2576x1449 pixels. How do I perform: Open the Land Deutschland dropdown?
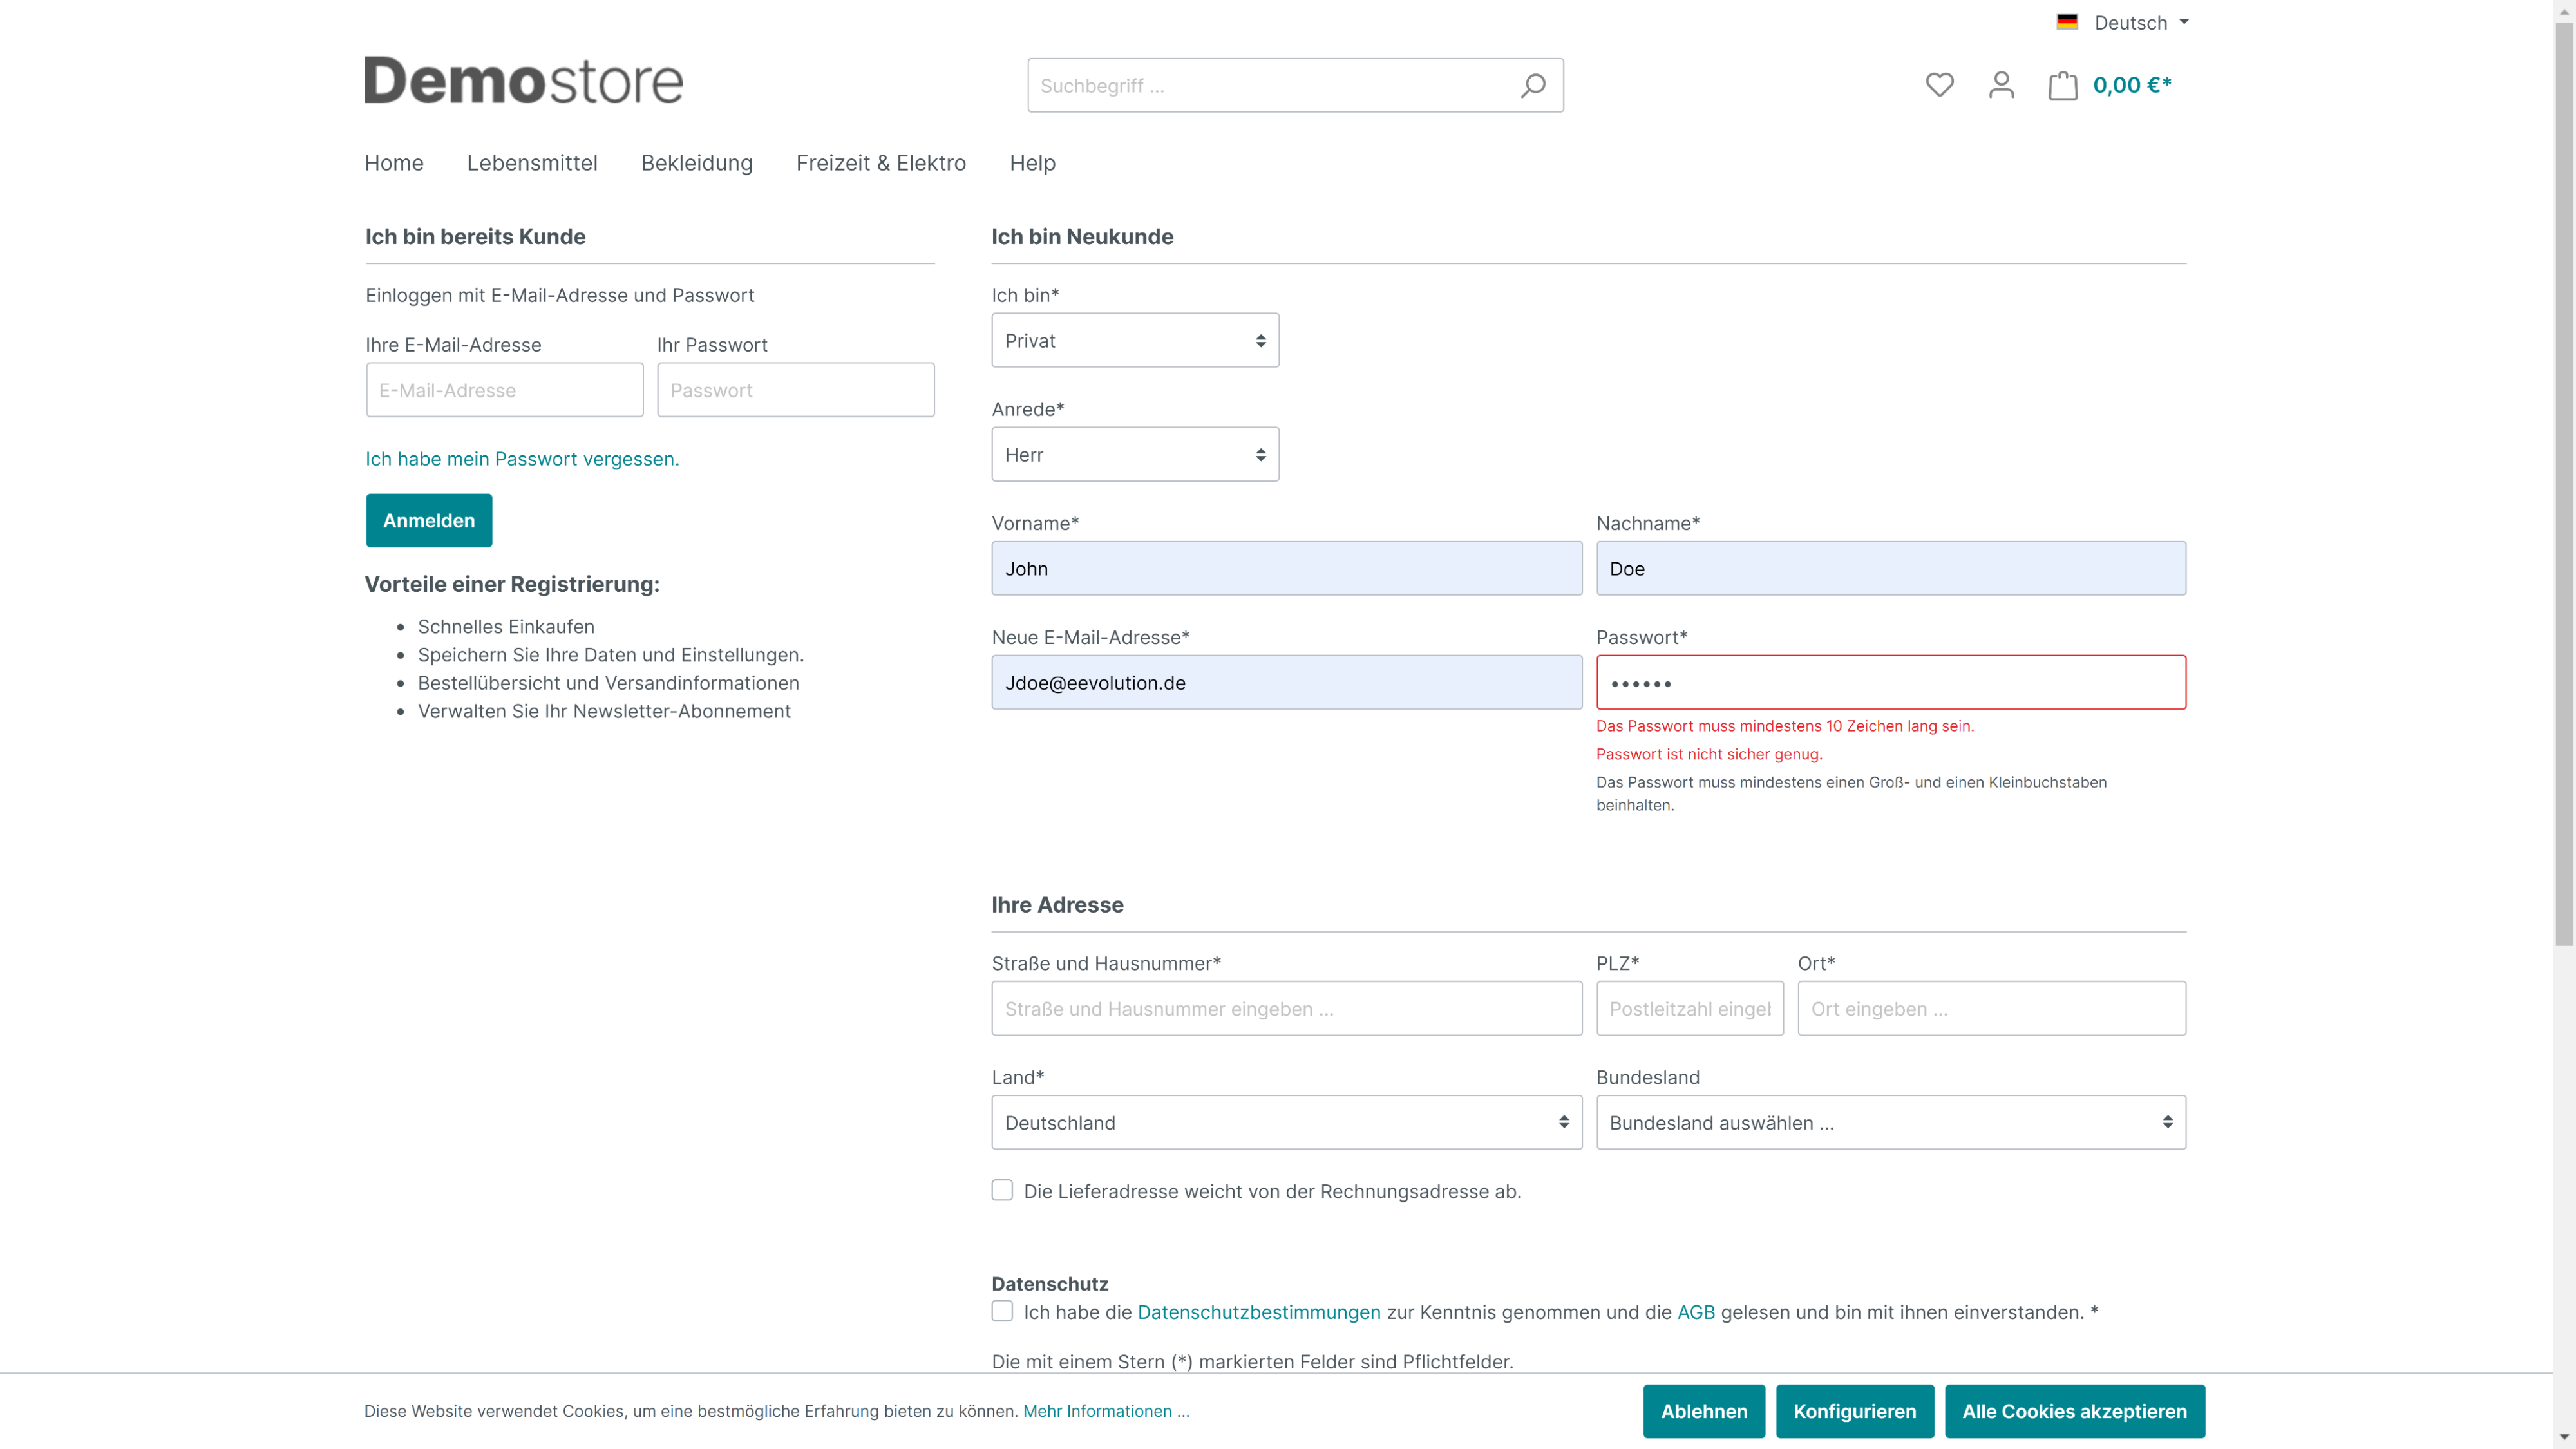pyautogui.click(x=1287, y=1122)
